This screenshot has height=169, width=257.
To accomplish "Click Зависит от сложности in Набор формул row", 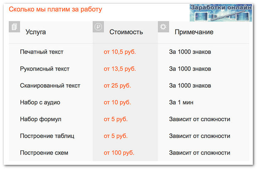I will (x=200, y=119).
